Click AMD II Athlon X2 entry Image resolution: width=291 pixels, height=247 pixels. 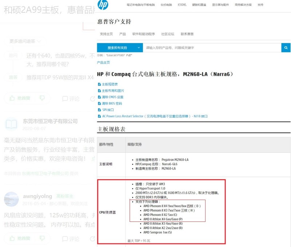[x=163, y=228]
